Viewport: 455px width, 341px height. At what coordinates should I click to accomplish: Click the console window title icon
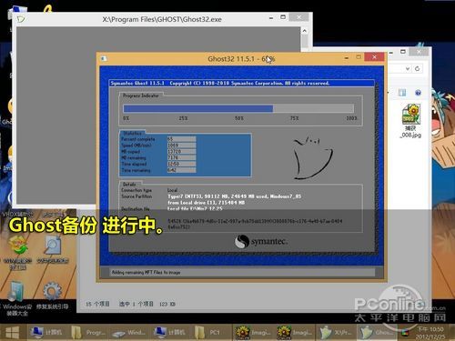pyautogui.click(x=21, y=19)
